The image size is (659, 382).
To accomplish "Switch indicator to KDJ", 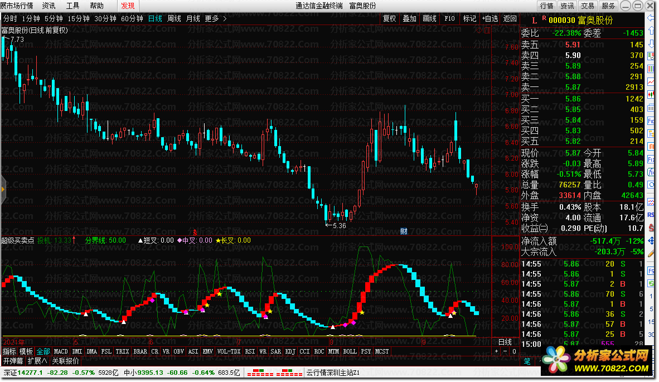I will click(x=290, y=351).
